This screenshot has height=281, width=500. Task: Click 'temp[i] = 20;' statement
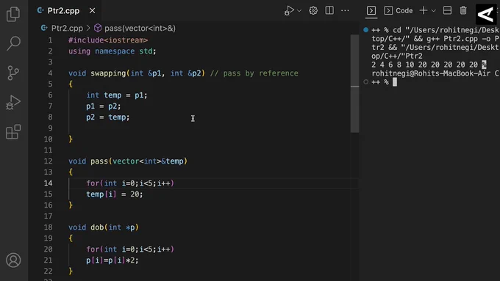(x=115, y=194)
